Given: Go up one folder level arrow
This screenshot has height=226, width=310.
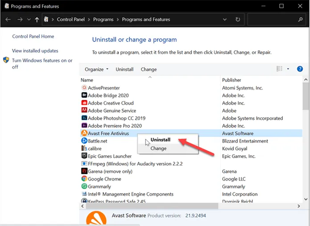Looking at the screenshot, I should pyautogui.click(x=36, y=20).
